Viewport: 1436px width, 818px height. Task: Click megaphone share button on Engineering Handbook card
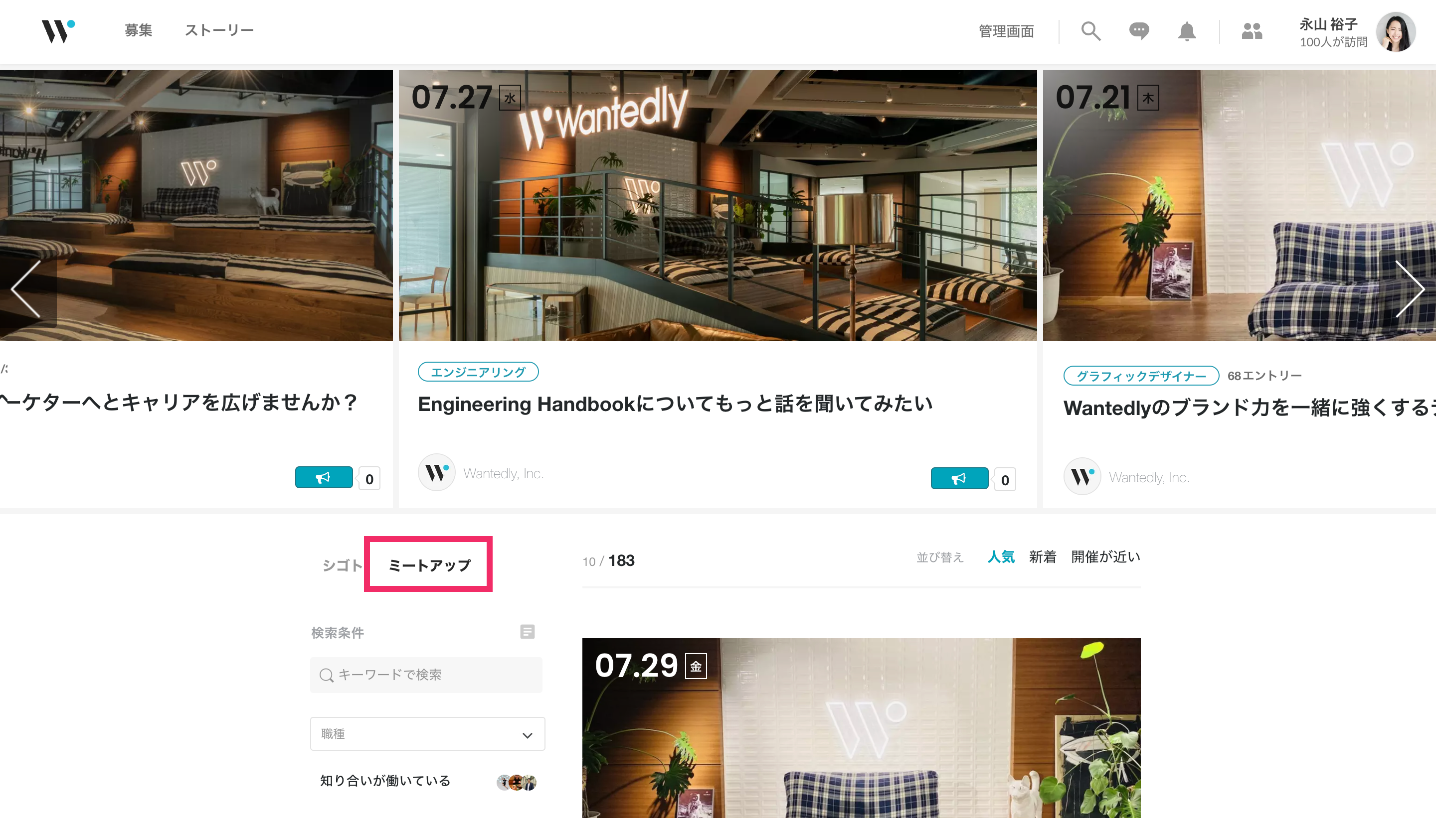tap(959, 478)
